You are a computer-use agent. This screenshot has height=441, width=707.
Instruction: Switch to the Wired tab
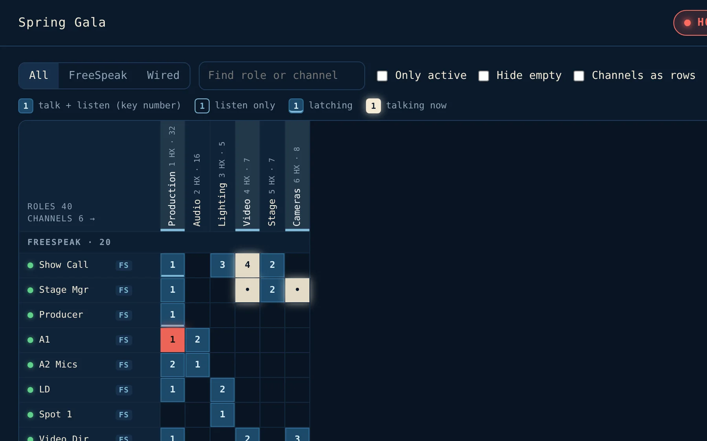[163, 75]
